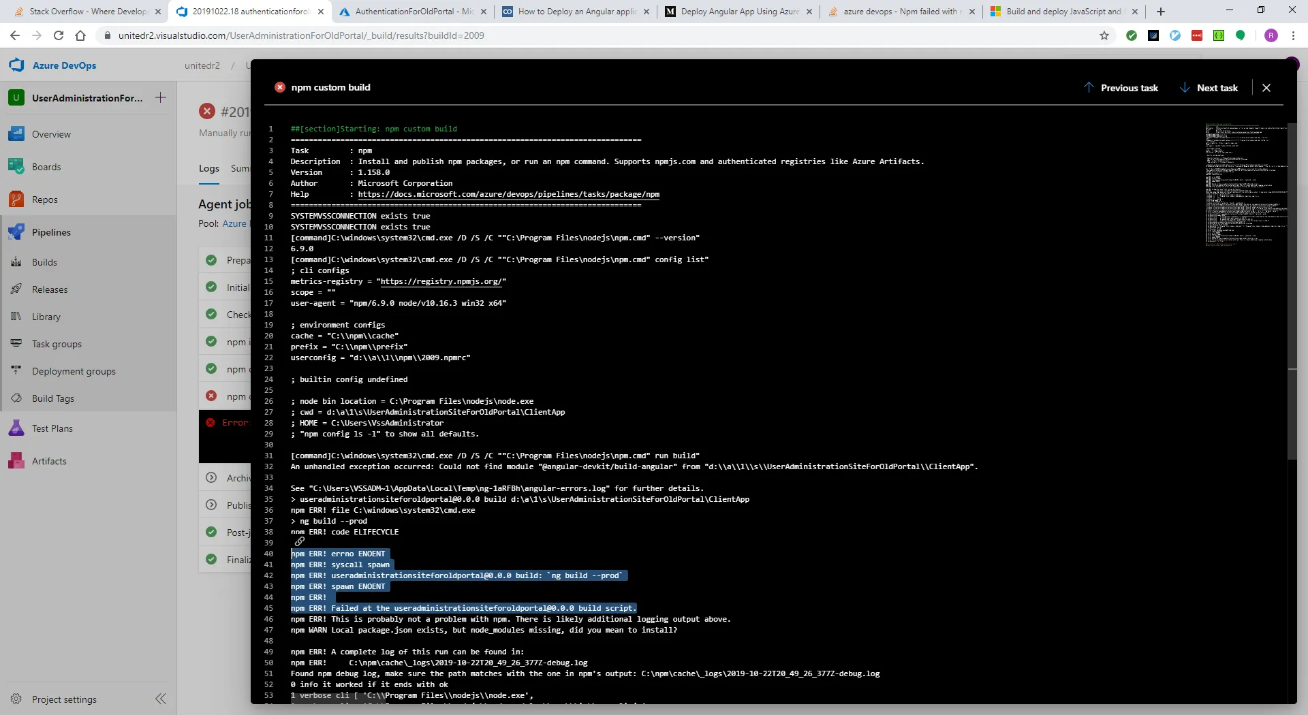Viewport: 1308px width, 715px height.
Task: Open the Repos icon in sidebar
Action: [16, 200]
